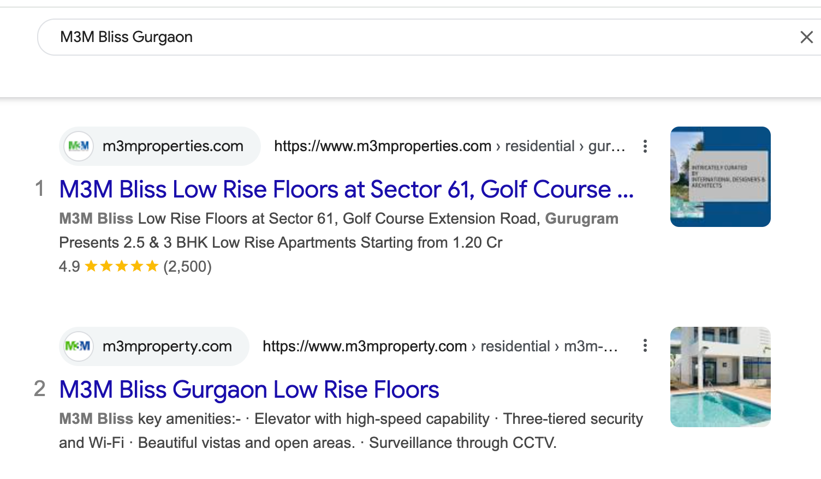Viewport: 821px width, 479px height.
Task: Open three-dot menu for m3mproperty.com result
Action: click(645, 345)
